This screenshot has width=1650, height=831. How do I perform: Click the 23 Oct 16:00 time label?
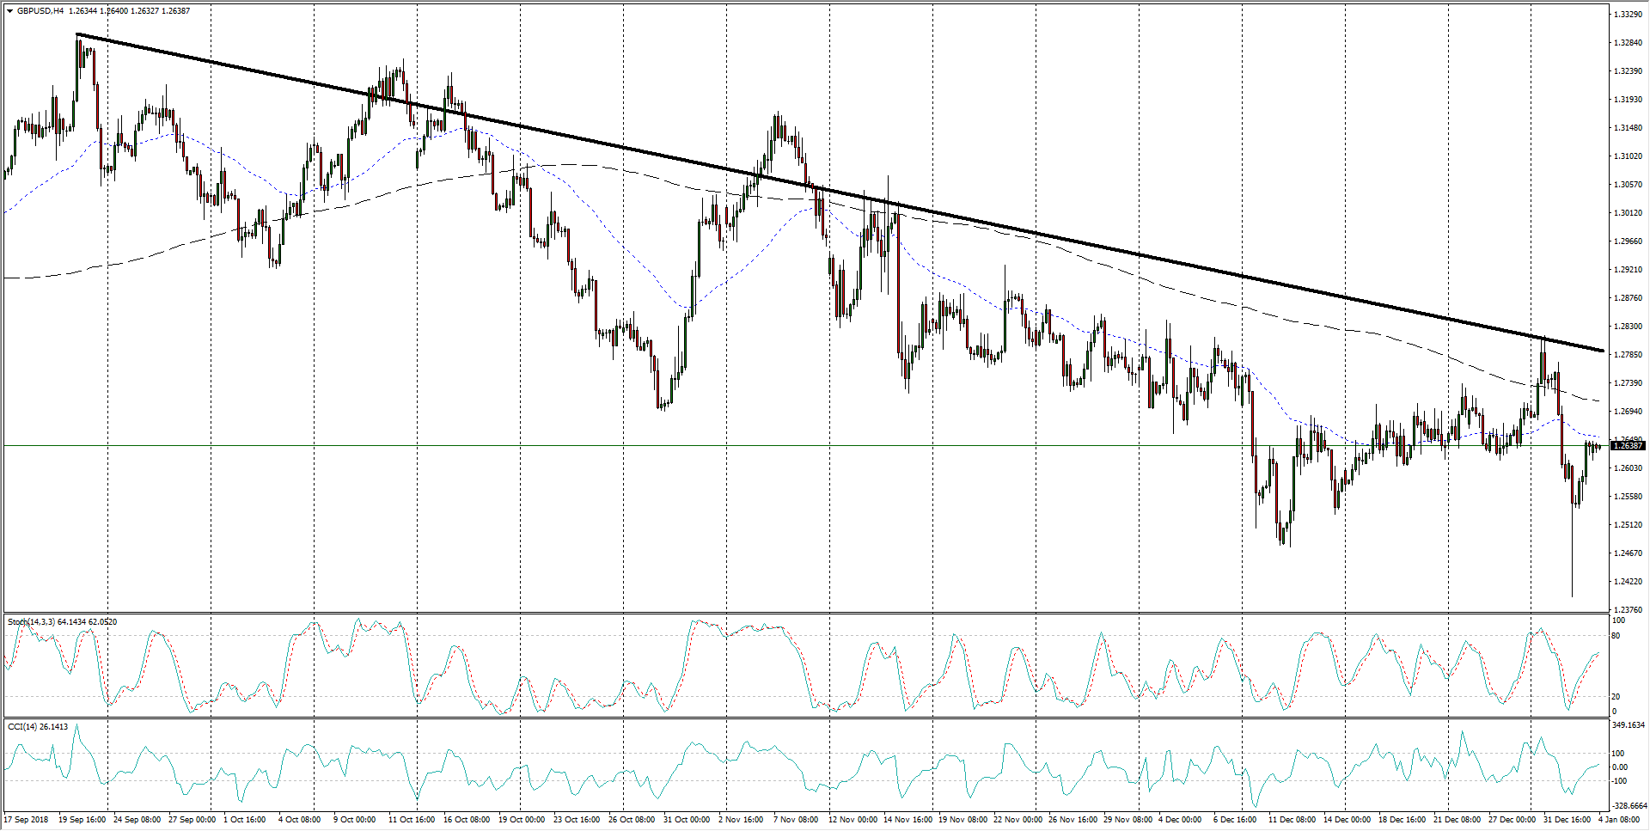tap(577, 820)
